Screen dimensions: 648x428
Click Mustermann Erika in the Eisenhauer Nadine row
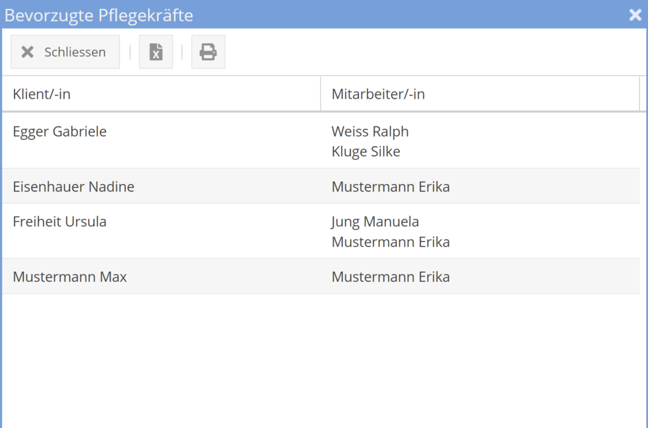(x=390, y=186)
